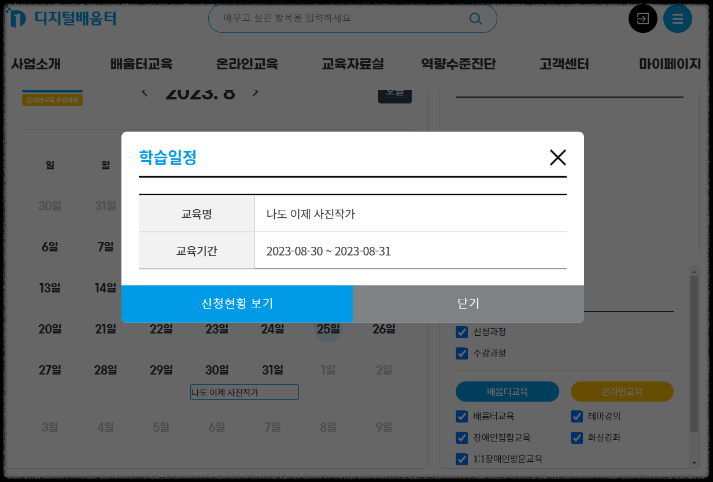
Task: Select calendar date 26일
Action: pos(384,329)
